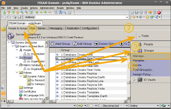Click the green plus Expand icon

pyautogui.click(x=37, y=12)
